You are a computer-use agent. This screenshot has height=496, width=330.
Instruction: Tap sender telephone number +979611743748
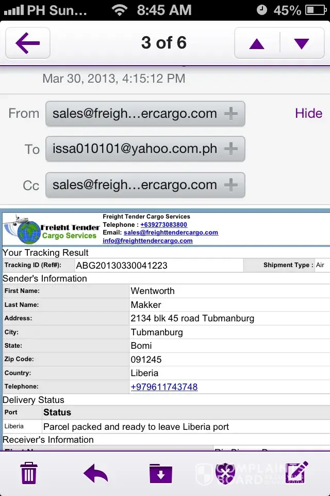(164, 386)
